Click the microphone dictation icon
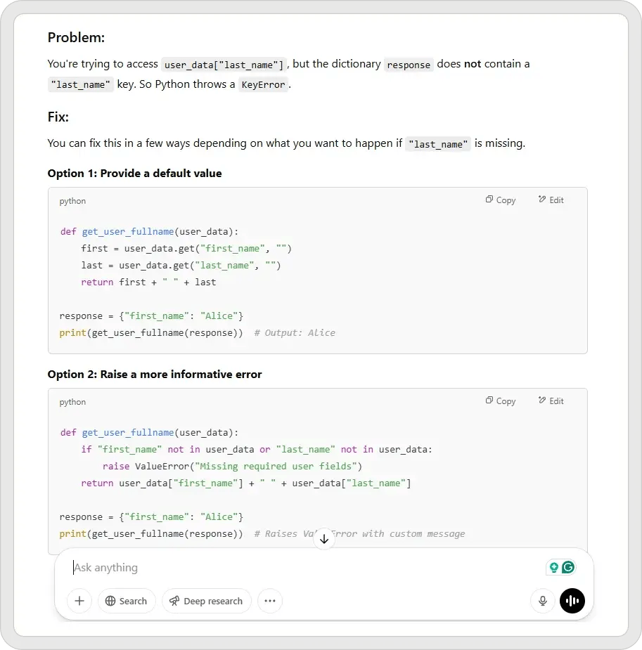 [x=542, y=601]
